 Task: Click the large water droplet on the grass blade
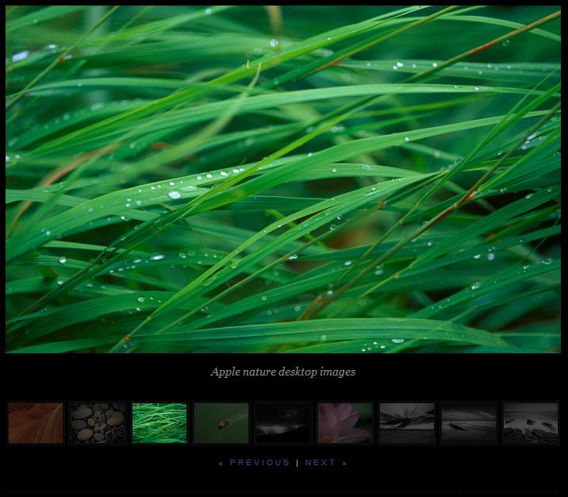coord(174,195)
